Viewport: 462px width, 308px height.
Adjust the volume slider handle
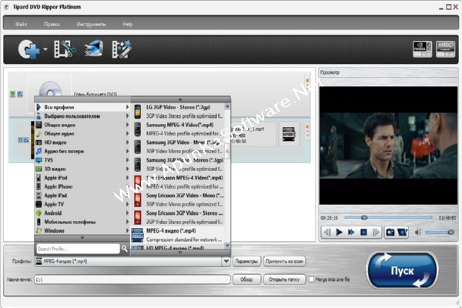[450, 233]
